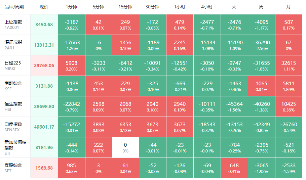Open the 上证指数 1A0001 row label
This screenshot has height=180, width=306.
point(13,25)
